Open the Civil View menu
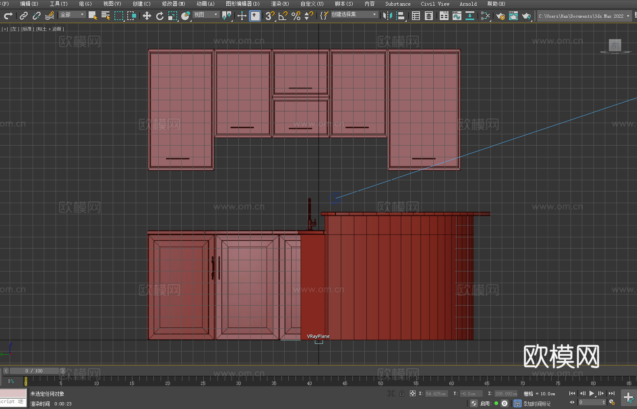 [x=435, y=4]
